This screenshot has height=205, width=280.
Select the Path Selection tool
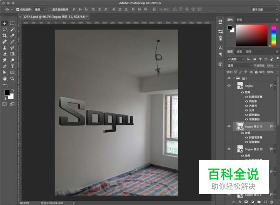[4, 72]
